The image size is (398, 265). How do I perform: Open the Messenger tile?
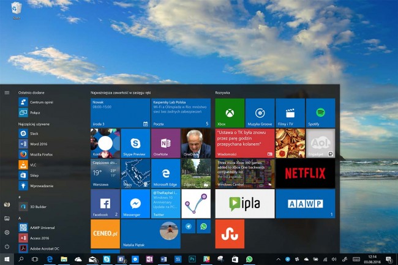point(135,204)
